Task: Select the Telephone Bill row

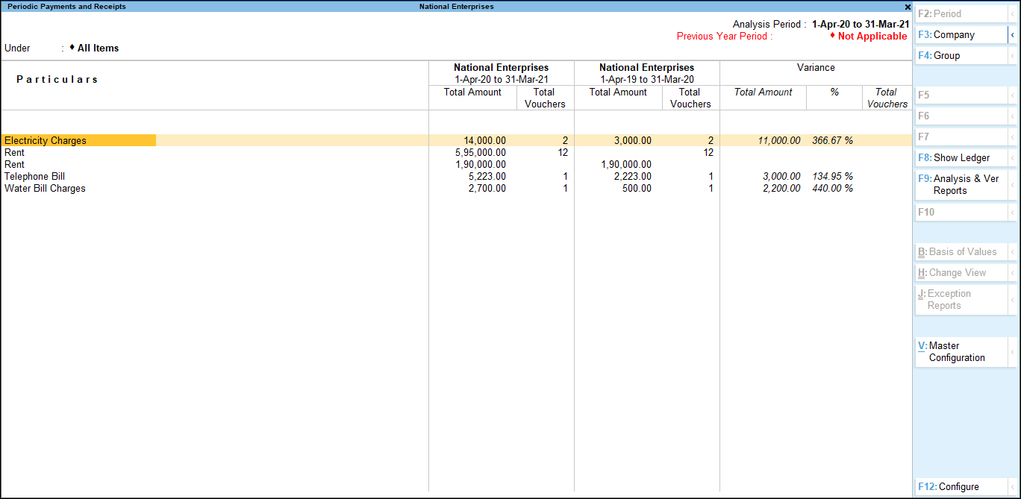Action: tap(456, 176)
